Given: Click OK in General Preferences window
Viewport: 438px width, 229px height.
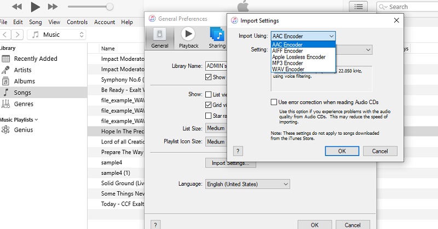Looking at the screenshot, I should pos(314,225).
